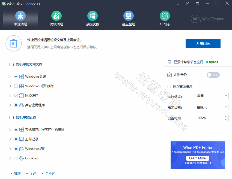The image size is (232, 179).
Task: Switch to the 常规清理 tab
Action: [x=20, y=19]
